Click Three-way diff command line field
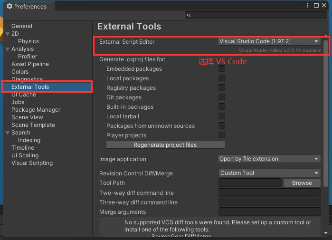Image resolution: width=332 pixels, height=240 pixels. click(269, 202)
